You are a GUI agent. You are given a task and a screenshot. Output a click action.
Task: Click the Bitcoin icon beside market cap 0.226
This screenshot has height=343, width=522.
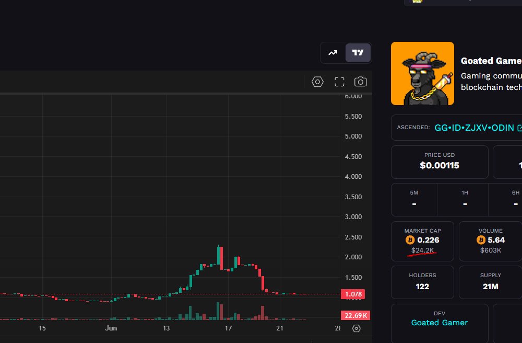410,239
